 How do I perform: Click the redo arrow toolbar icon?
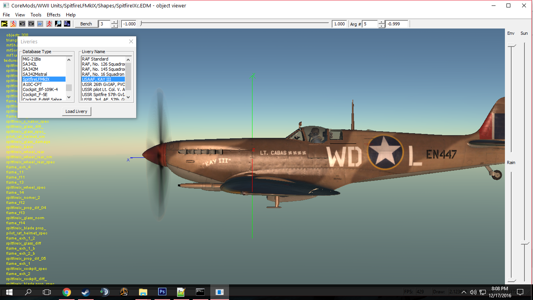tap(31, 24)
